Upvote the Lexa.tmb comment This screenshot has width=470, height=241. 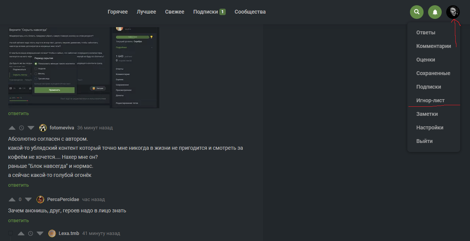[x=21, y=233]
